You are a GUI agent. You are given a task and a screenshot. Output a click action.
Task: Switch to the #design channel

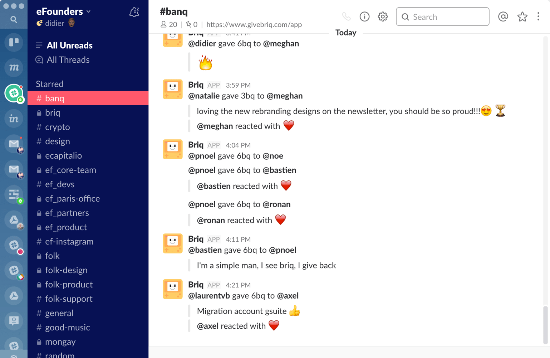88,141
